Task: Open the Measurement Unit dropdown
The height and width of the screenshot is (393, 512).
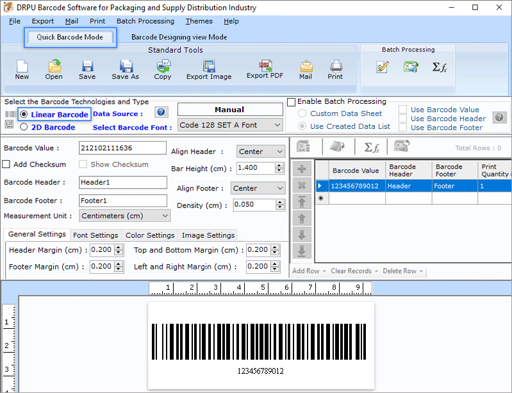Action: click(124, 215)
